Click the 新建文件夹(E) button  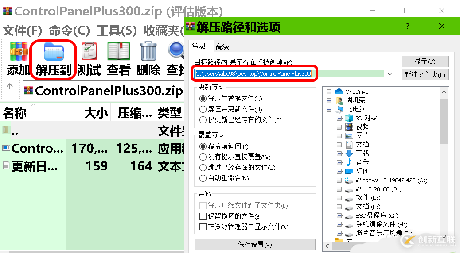click(x=425, y=75)
